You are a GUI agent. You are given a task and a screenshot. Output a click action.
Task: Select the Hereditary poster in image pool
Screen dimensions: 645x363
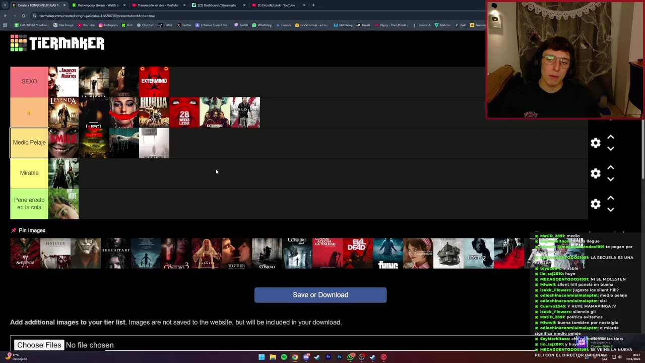116,254
